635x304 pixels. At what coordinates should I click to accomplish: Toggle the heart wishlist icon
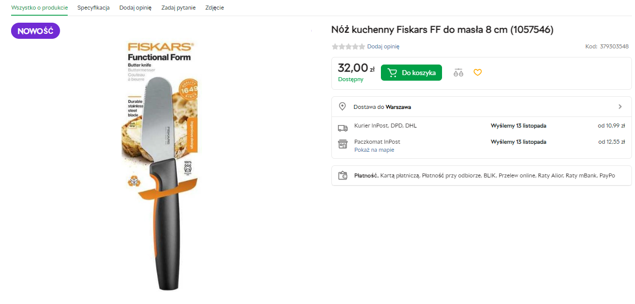(477, 73)
